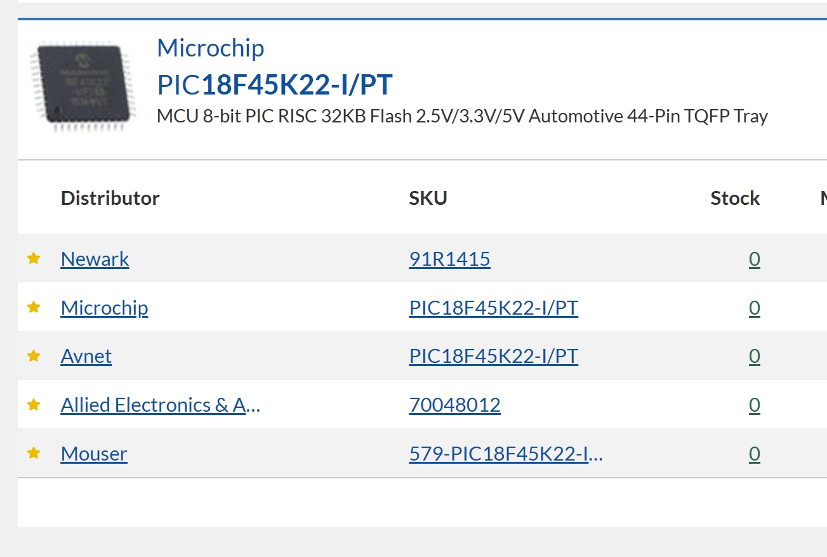Open SKU 91R1415 link
The image size is (827, 557).
point(450,259)
